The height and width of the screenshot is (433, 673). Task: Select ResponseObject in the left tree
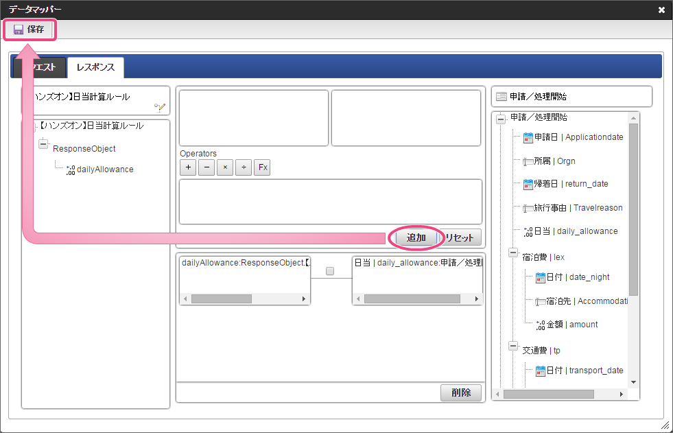coord(84,149)
